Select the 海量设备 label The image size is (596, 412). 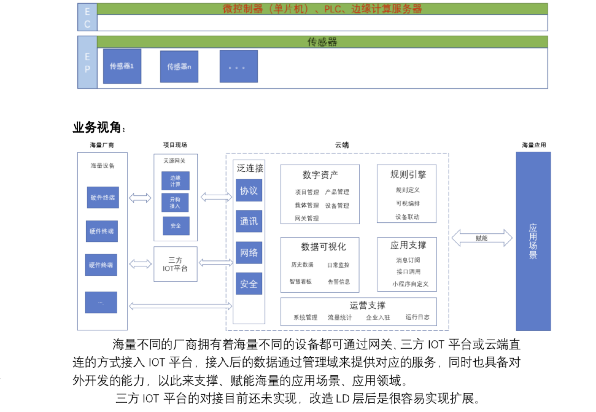[x=102, y=166]
